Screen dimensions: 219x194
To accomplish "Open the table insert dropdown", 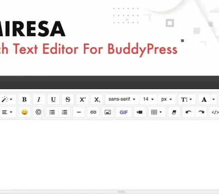I will 157,112.
